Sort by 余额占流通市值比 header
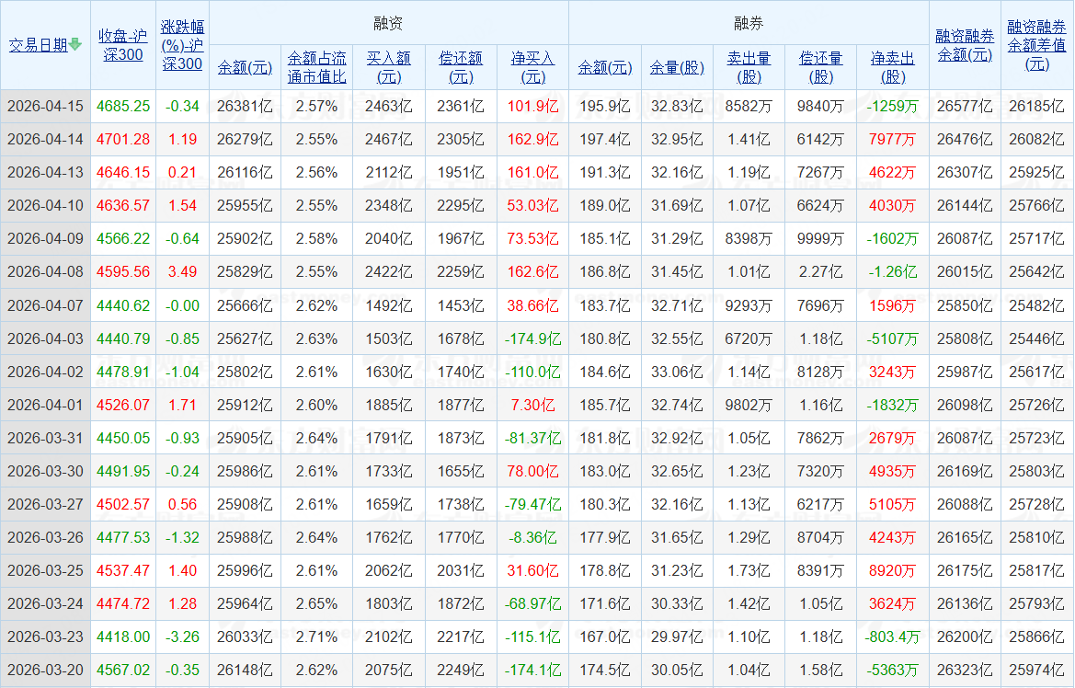Image resolution: width=1075 pixels, height=688 pixels. click(x=316, y=67)
